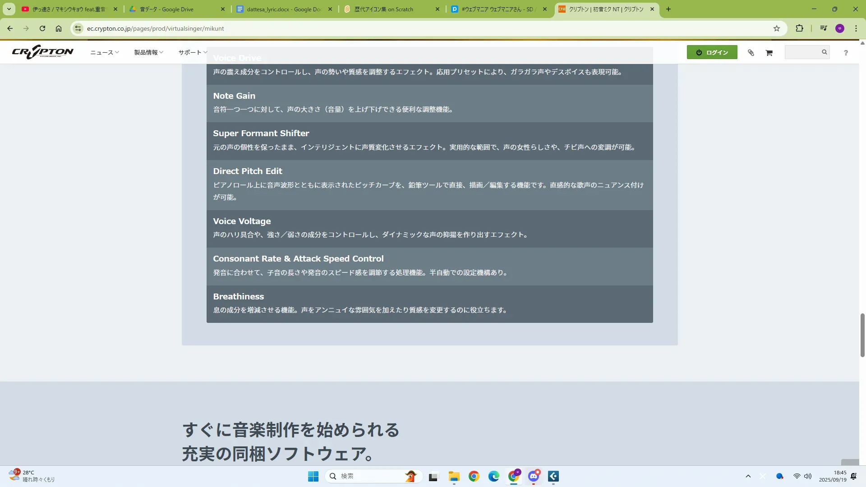Click the green ログイン button
Viewport: 866px width, 487px height.
[712, 52]
